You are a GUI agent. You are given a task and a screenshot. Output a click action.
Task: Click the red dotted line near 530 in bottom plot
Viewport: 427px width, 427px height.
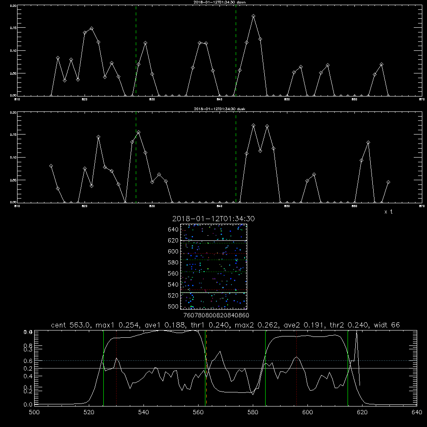tap(116, 368)
